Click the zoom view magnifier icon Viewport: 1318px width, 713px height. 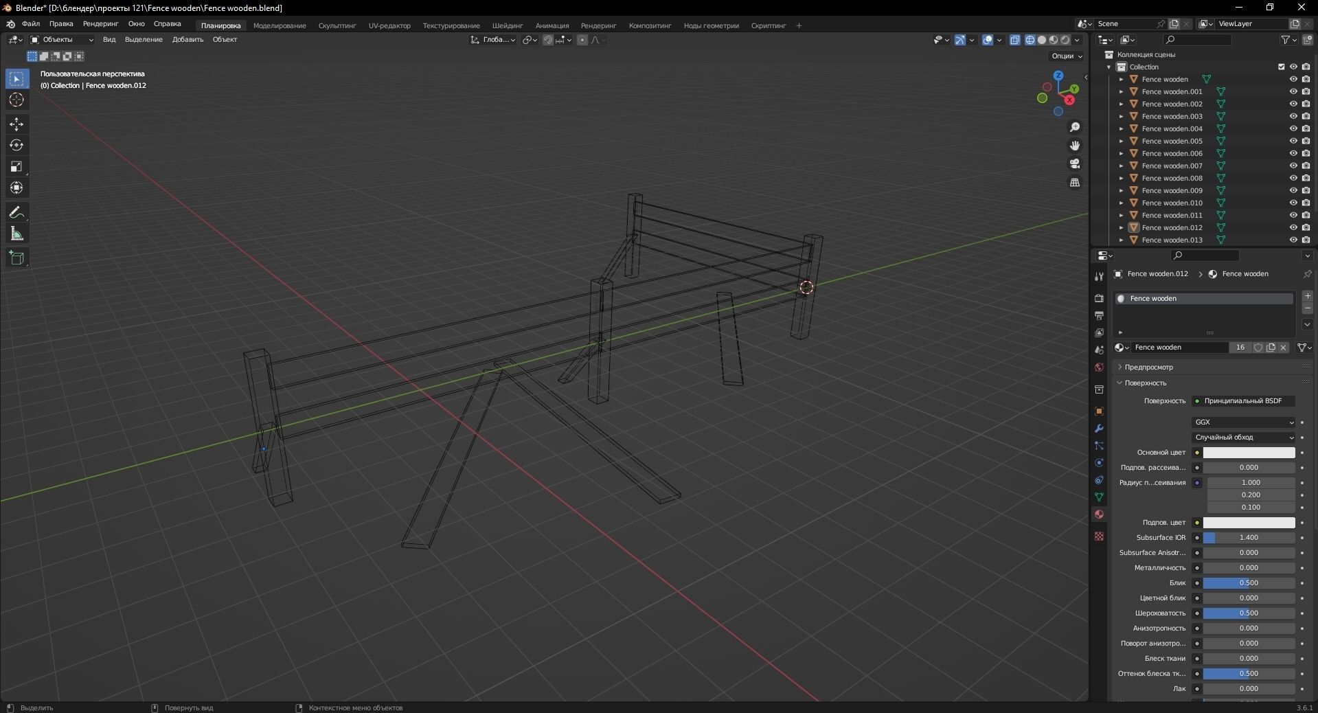pyautogui.click(x=1075, y=127)
